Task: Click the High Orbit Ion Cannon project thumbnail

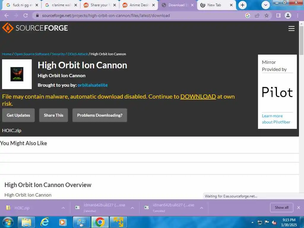Action: point(17,74)
